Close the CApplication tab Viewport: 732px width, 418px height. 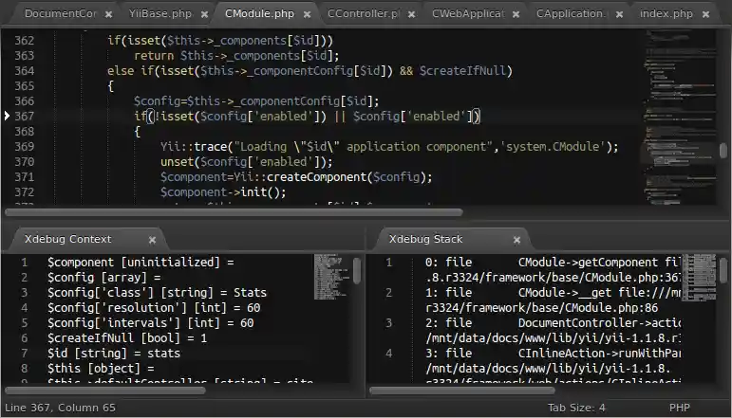619,14
